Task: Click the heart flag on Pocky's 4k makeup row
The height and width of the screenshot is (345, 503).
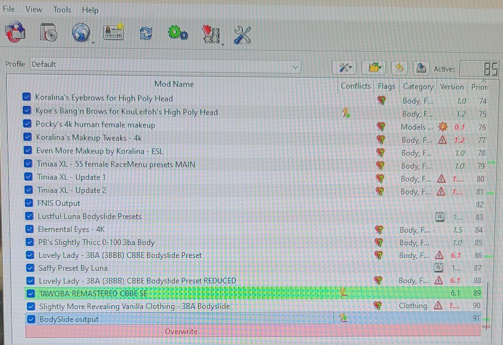Action: (x=381, y=127)
